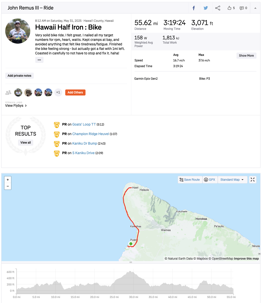Viewport: 262px width, 303px height.
Task: Zoom out on the map
Action: (x=8, y=186)
